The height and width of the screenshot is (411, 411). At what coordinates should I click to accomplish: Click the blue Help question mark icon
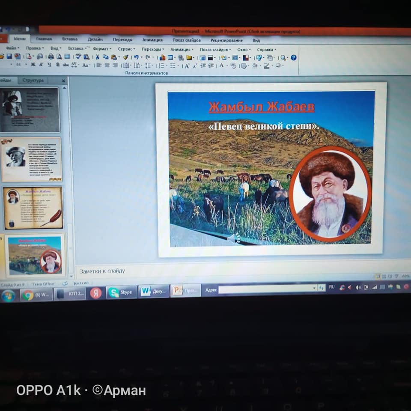click(294, 57)
